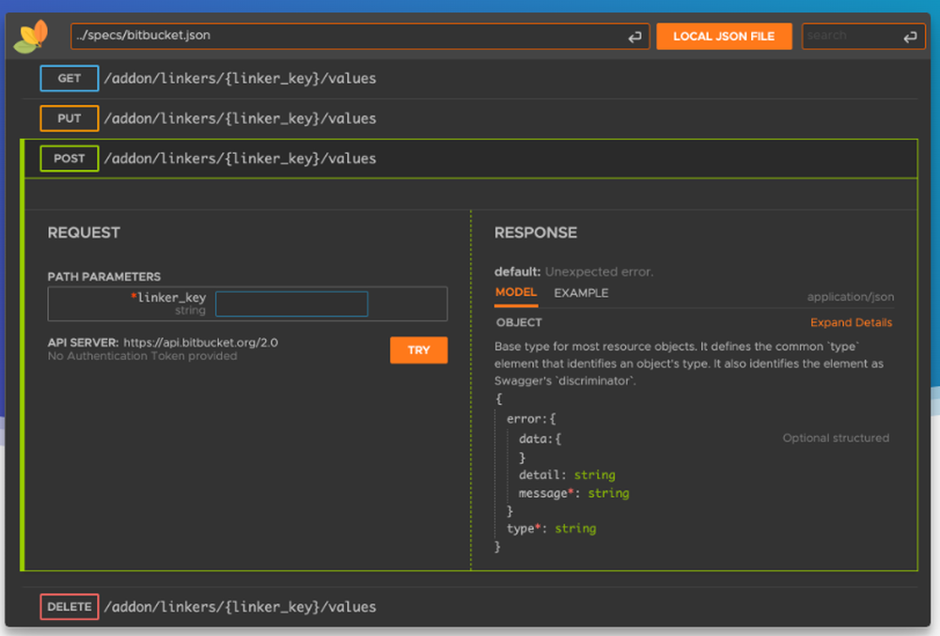Click the 'message*: string' line
The height and width of the screenshot is (636, 940).
point(573,493)
